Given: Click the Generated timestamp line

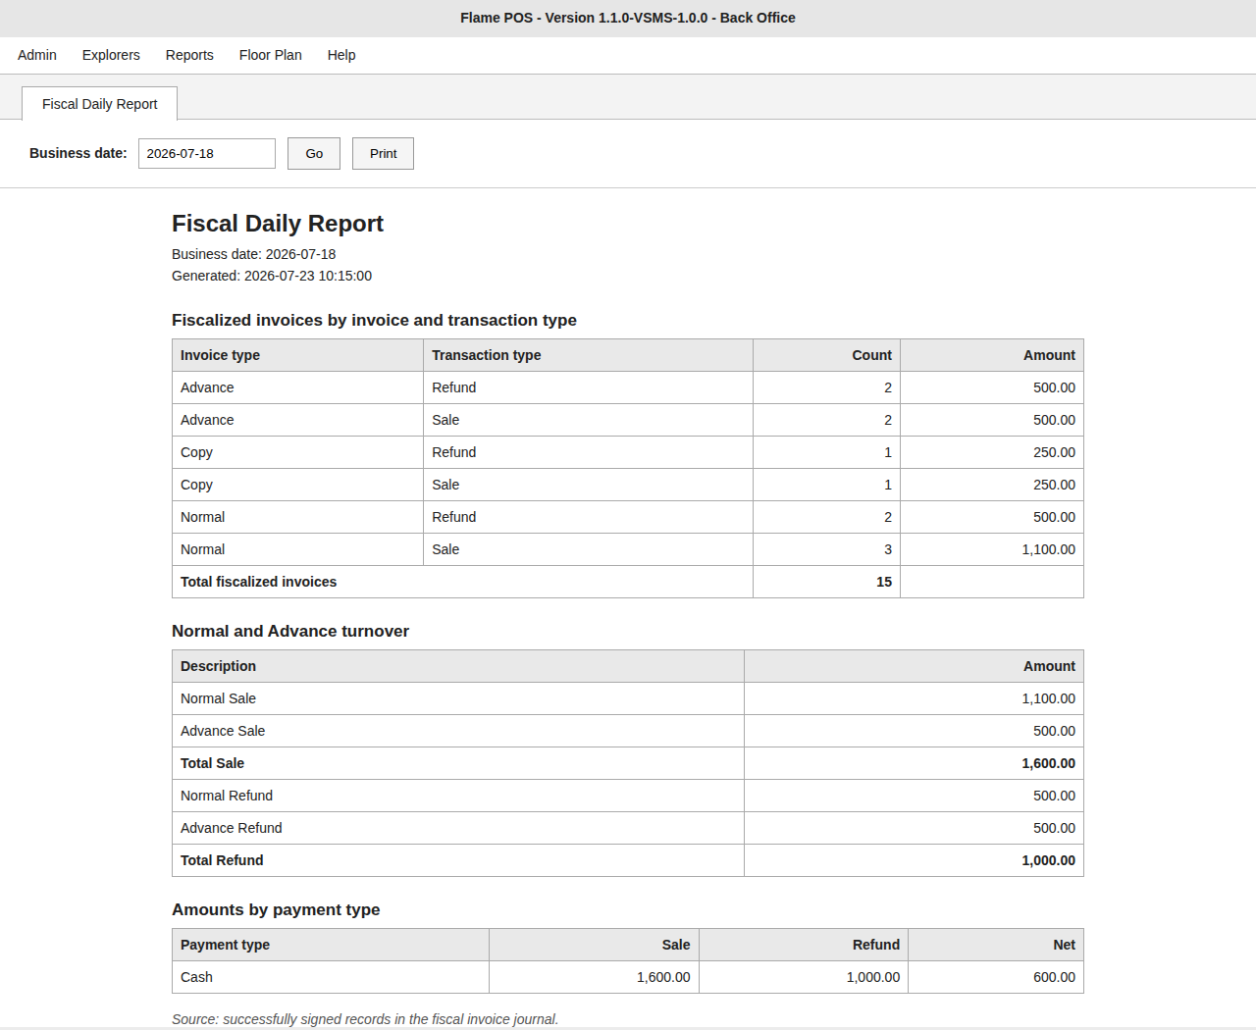Looking at the screenshot, I should point(272,276).
